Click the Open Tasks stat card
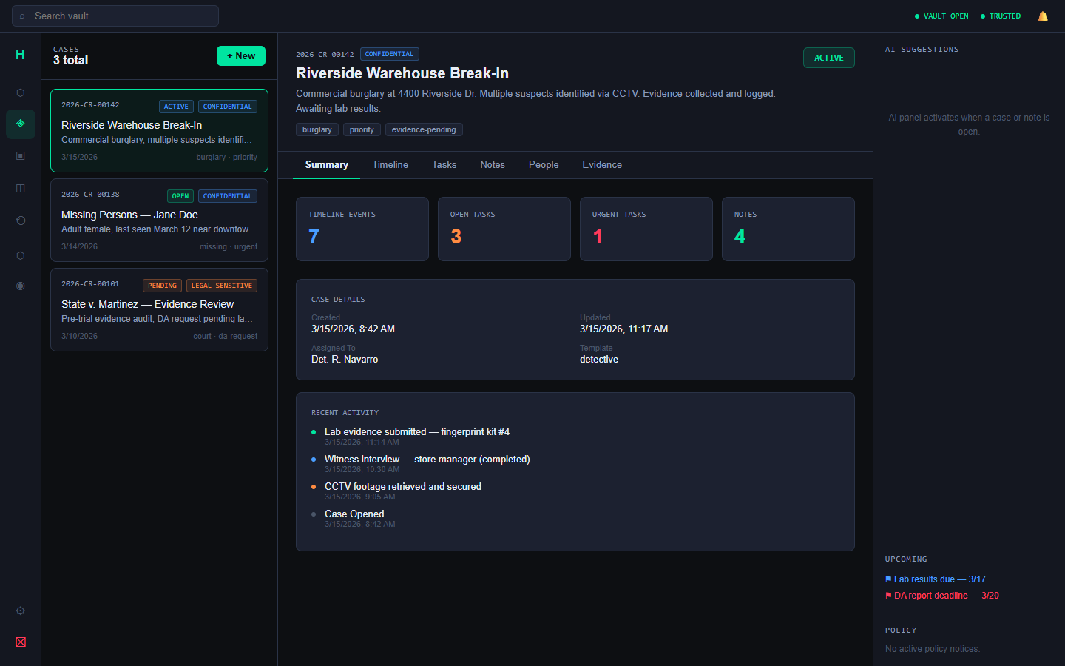The image size is (1065, 666). pos(504,229)
